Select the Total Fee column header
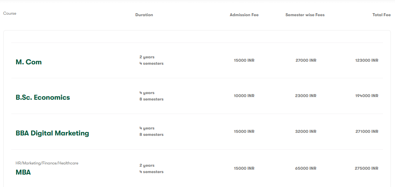 click(x=381, y=15)
